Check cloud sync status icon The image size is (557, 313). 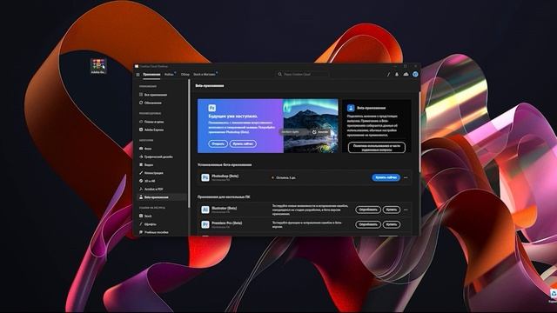tap(406, 75)
